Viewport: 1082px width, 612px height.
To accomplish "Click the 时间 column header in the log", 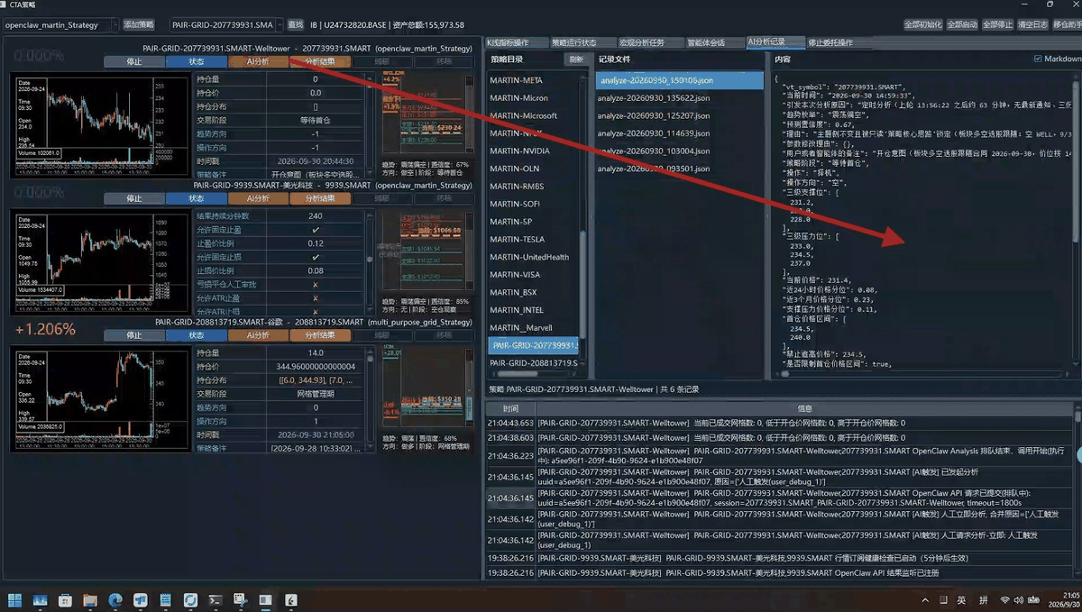I will (511, 409).
